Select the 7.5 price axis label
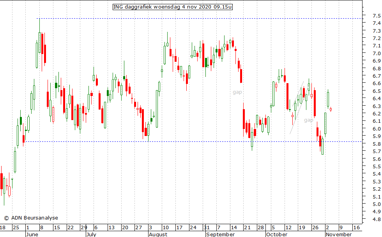 pos(377,16)
